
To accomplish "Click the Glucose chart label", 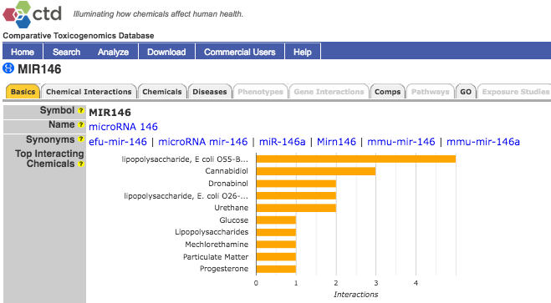I will (233, 220).
